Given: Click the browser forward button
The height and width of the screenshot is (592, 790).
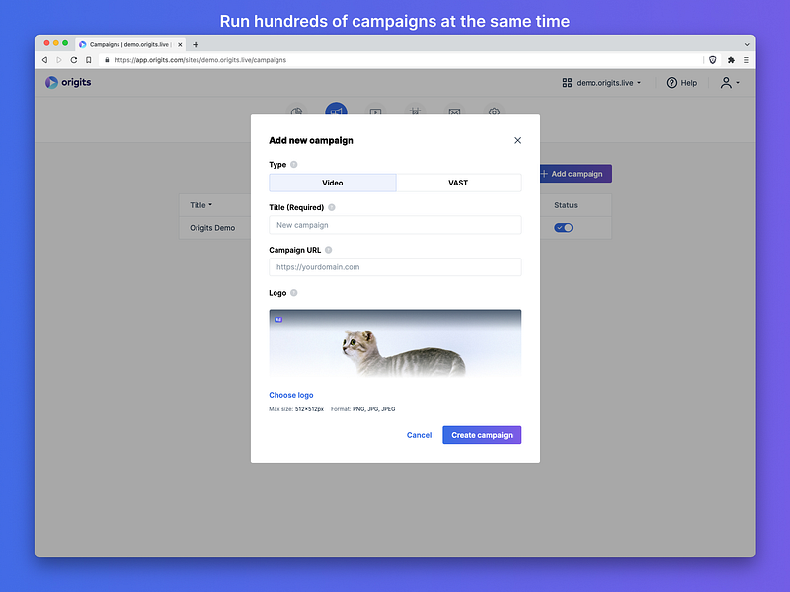Looking at the screenshot, I should [59, 60].
